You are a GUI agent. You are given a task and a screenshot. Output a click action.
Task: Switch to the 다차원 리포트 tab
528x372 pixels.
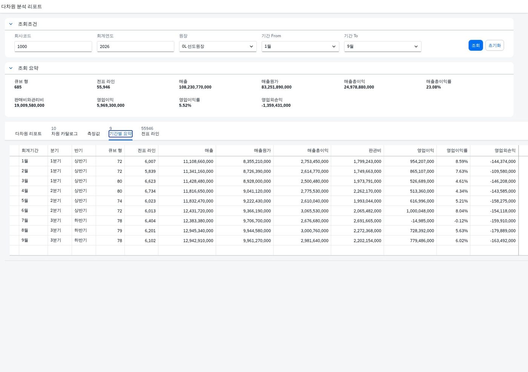[x=28, y=134]
